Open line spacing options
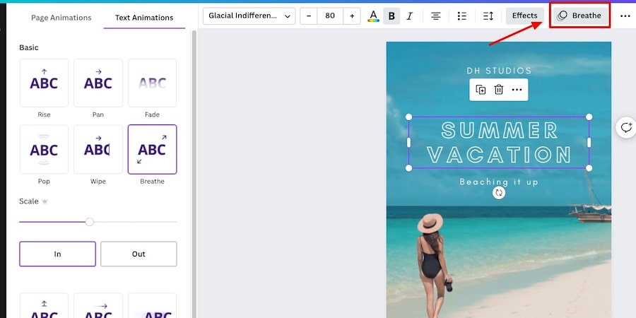636x318 pixels. pos(488,16)
